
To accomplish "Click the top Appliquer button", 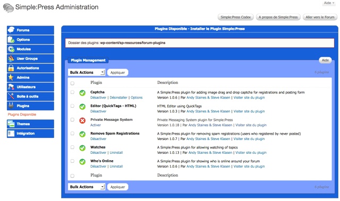I will pos(118,72).
